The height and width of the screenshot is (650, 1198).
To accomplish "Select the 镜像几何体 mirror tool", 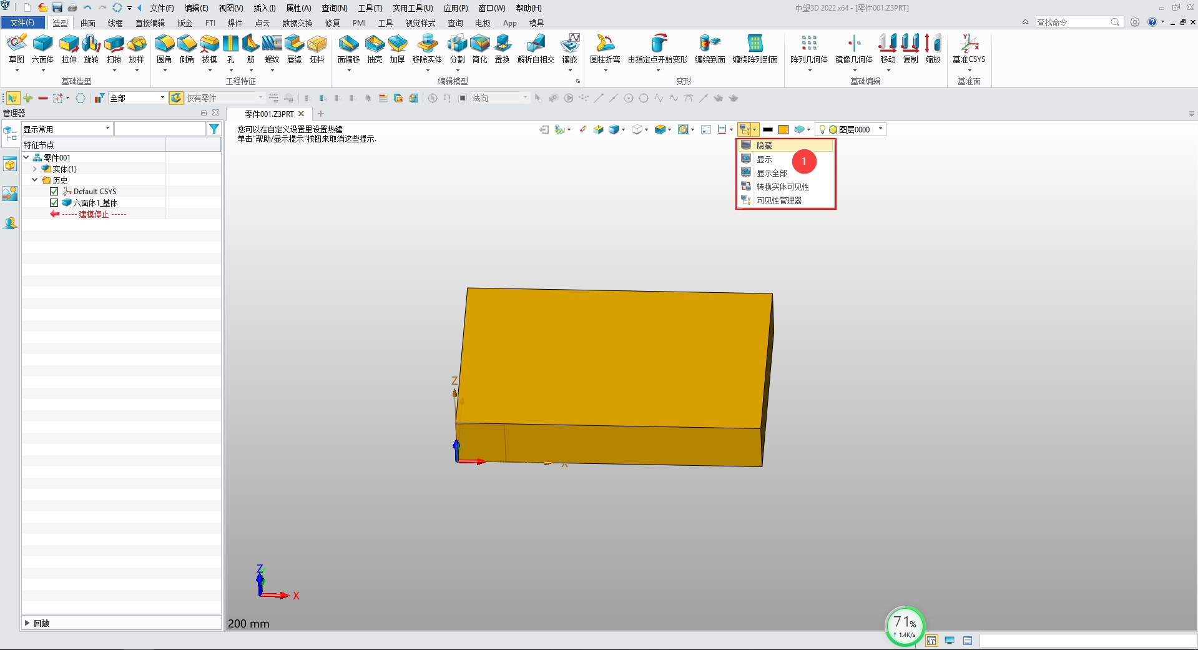I will click(853, 50).
